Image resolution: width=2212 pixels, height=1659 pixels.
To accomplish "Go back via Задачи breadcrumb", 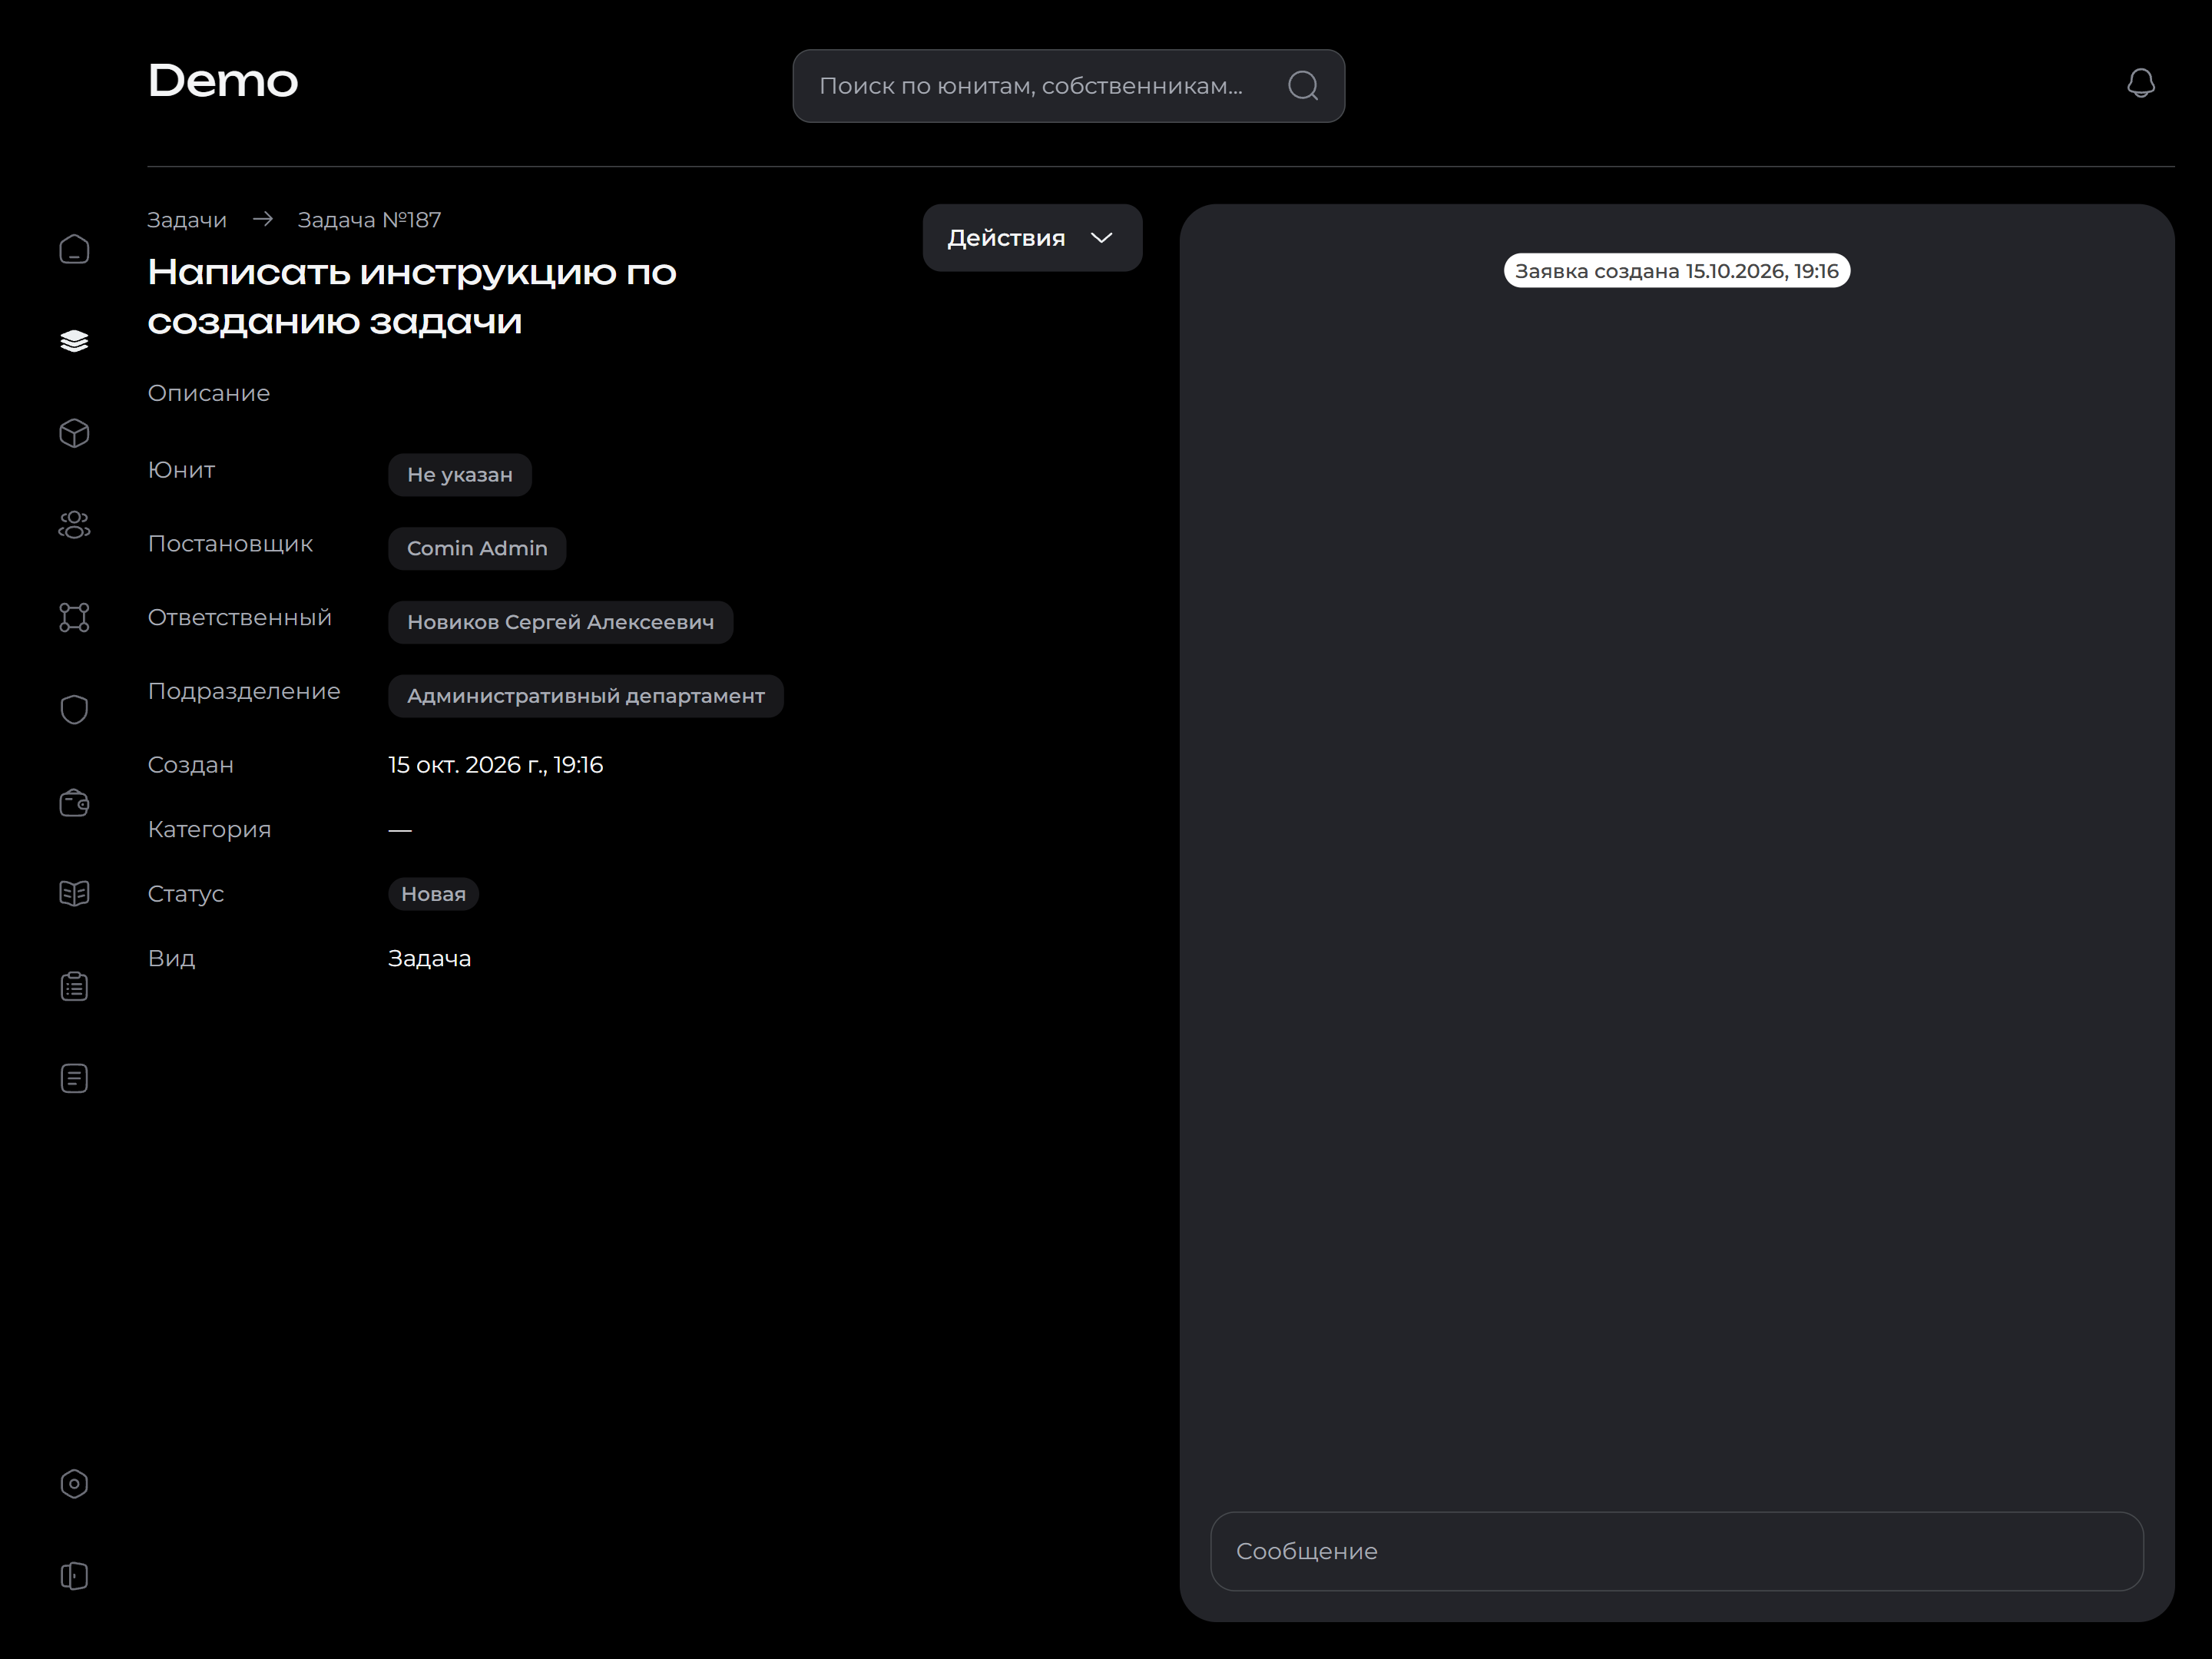I will click(187, 220).
